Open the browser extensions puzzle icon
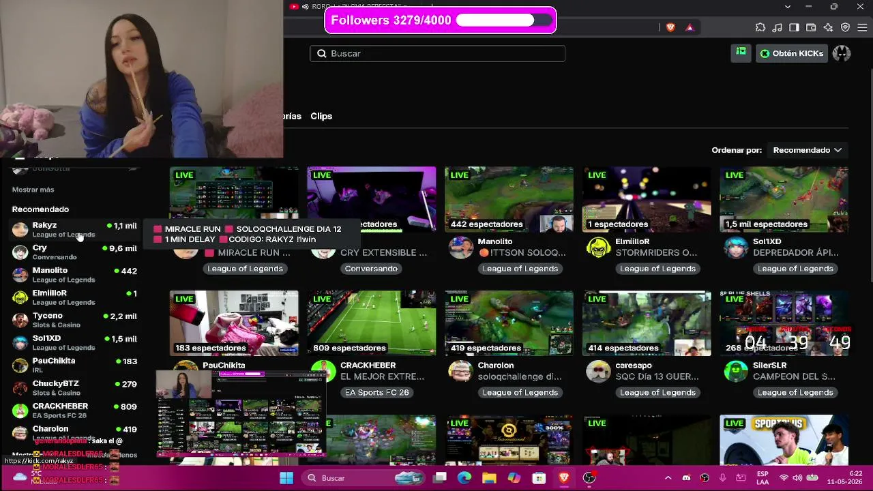The image size is (873, 491). click(x=760, y=27)
